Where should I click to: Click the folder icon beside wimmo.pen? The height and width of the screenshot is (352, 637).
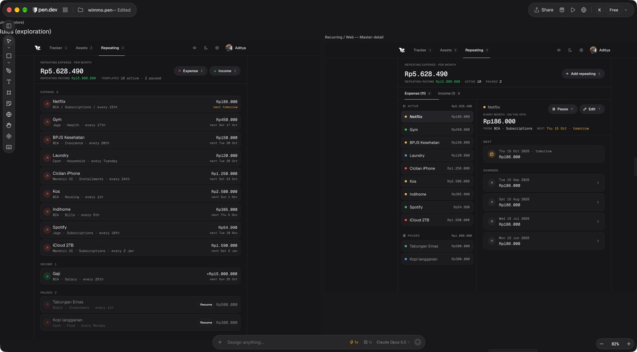[81, 10]
